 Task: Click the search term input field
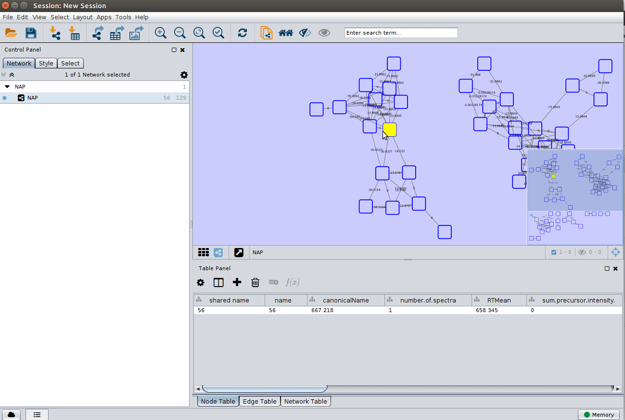(401, 33)
